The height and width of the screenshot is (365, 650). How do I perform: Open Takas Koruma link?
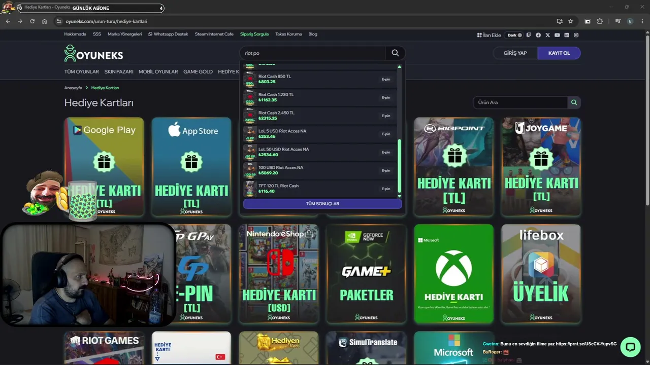288,34
